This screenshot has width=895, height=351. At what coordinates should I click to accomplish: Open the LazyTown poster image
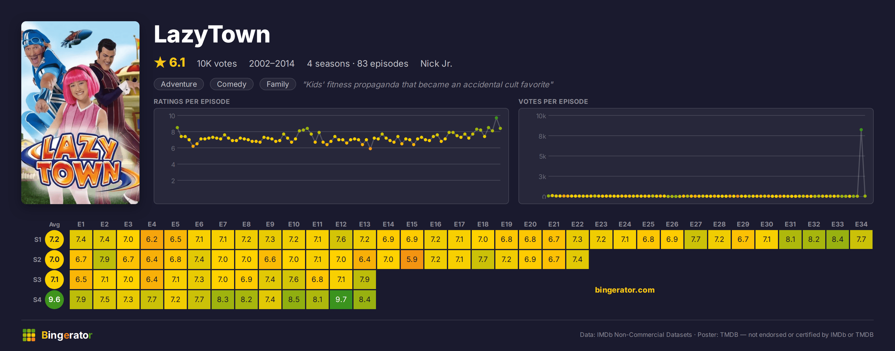(x=80, y=113)
